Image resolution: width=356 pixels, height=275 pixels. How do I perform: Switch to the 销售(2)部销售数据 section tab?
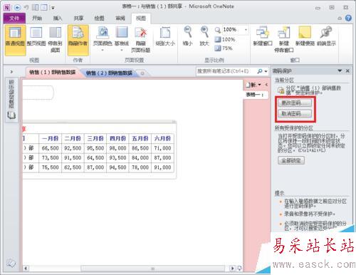tap(109, 73)
